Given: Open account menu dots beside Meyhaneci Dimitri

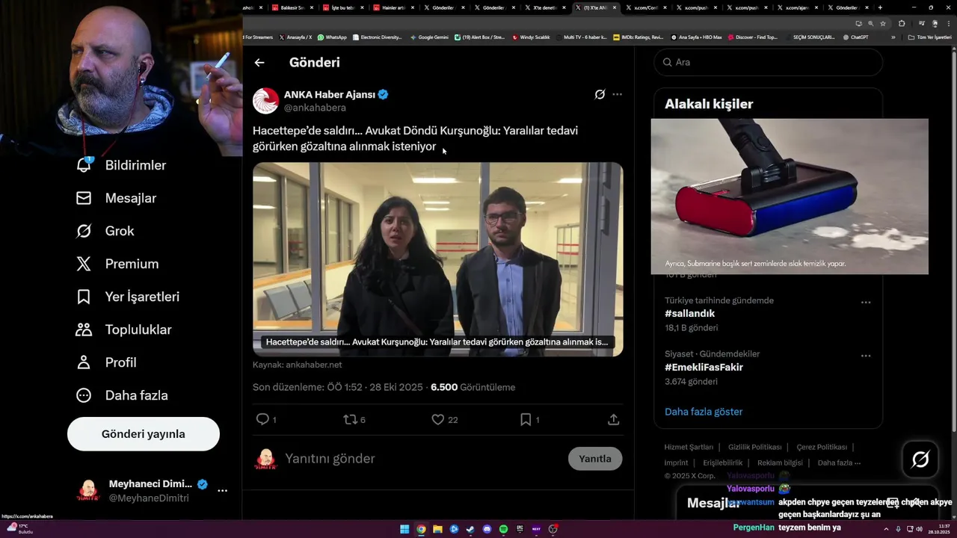Looking at the screenshot, I should pyautogui.click(x=222, y=491).
